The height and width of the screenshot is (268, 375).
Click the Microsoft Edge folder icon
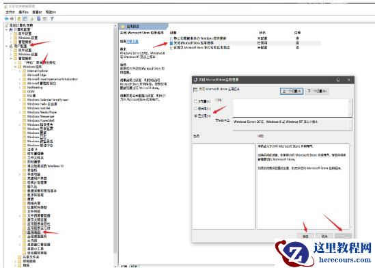[24, 75]
